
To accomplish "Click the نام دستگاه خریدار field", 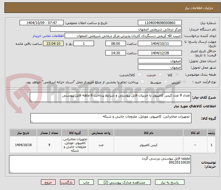I will click(x=116, y=29).
